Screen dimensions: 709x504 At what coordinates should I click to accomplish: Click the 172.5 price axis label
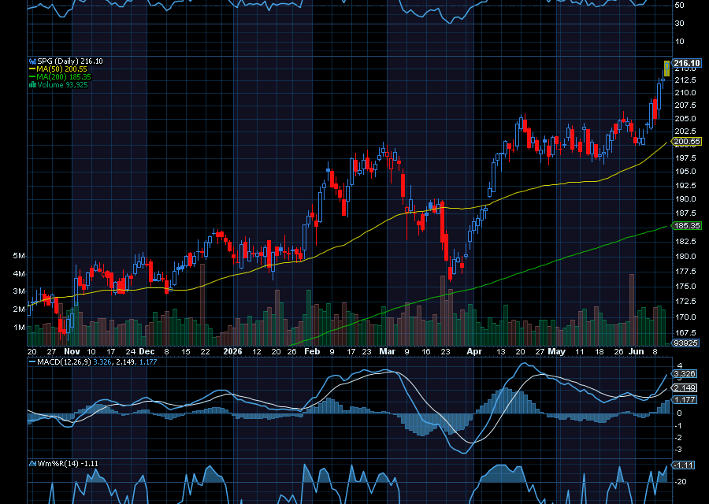[685, 301]
